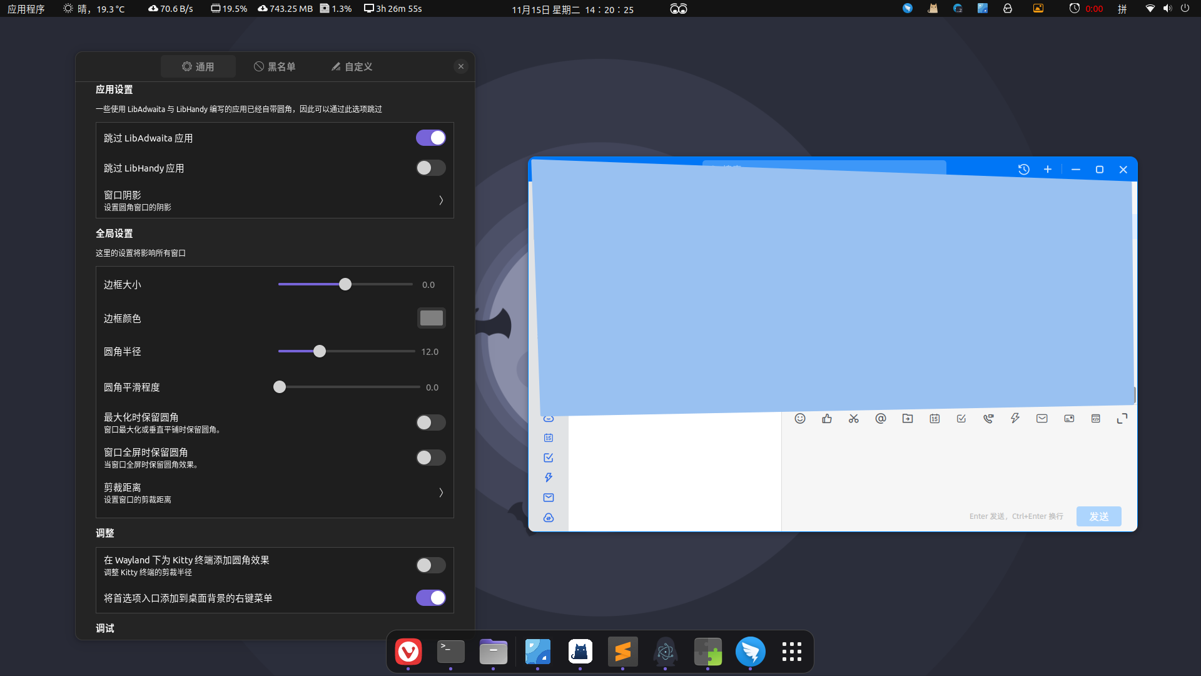Enable Kitty terminal rounded corners under Wayland
Image resolution: width=1201 pixels, height=676 pixels.
tap(430, 565)
